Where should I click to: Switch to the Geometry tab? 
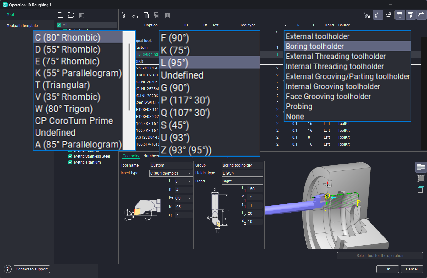pos(131,156)
